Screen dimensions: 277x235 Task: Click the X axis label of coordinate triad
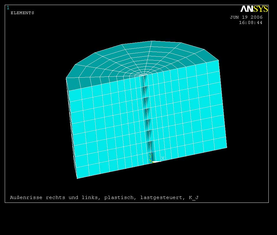click(x=163, y=158)
